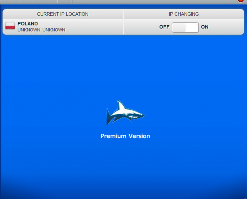Click the ON label beside switch

(205, 27)
